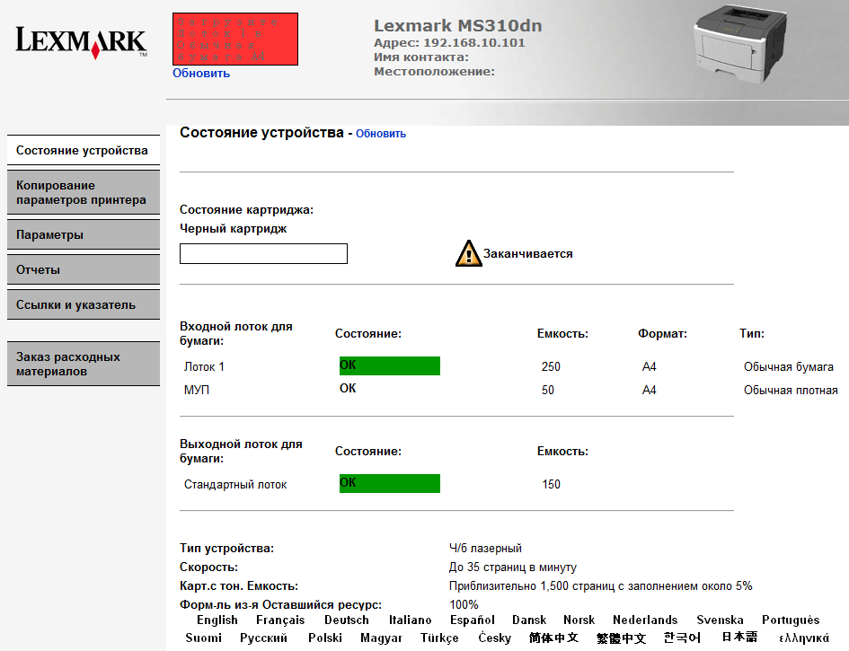Open Копирование параметров принтера menu item
The image size is (849, 651).
[84, 193]
